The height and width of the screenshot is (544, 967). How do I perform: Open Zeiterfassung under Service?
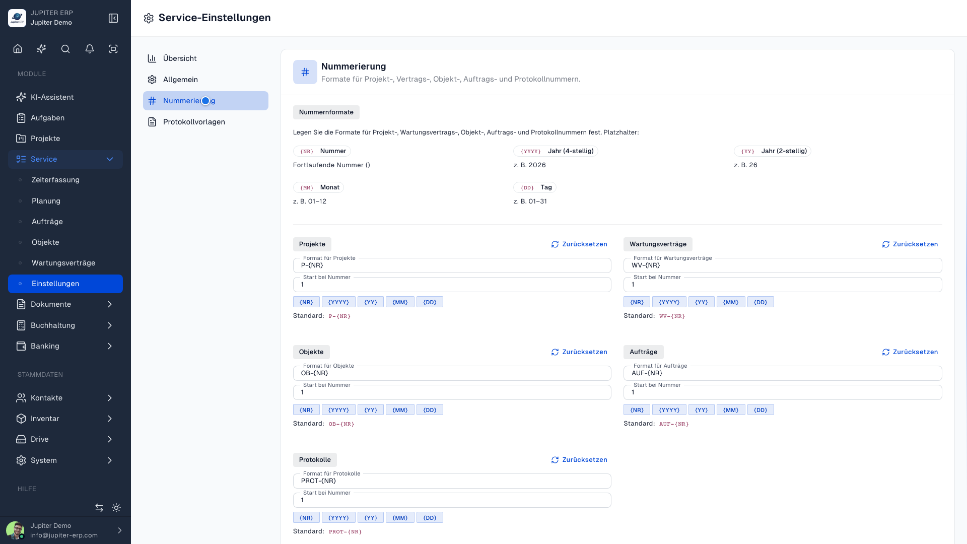[x=65, y=180]
